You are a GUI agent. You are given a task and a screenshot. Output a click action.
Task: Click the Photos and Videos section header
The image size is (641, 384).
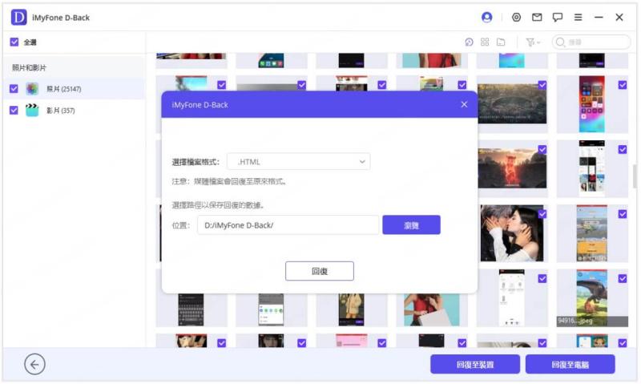point(29,67)
